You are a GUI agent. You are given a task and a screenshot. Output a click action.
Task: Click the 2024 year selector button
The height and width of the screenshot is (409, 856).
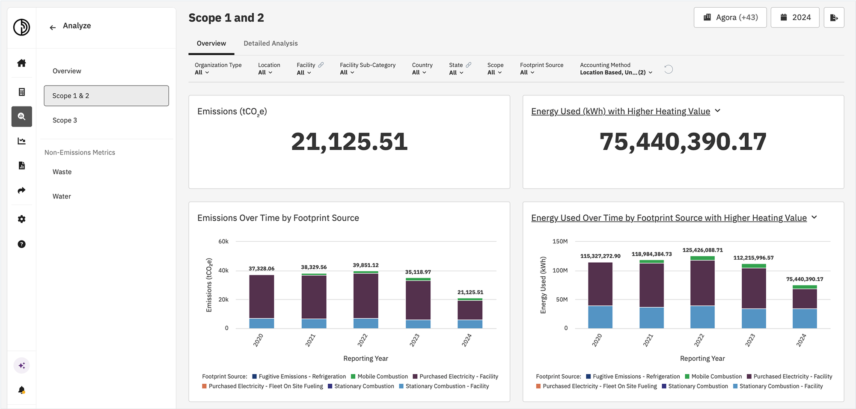point(795,17)
